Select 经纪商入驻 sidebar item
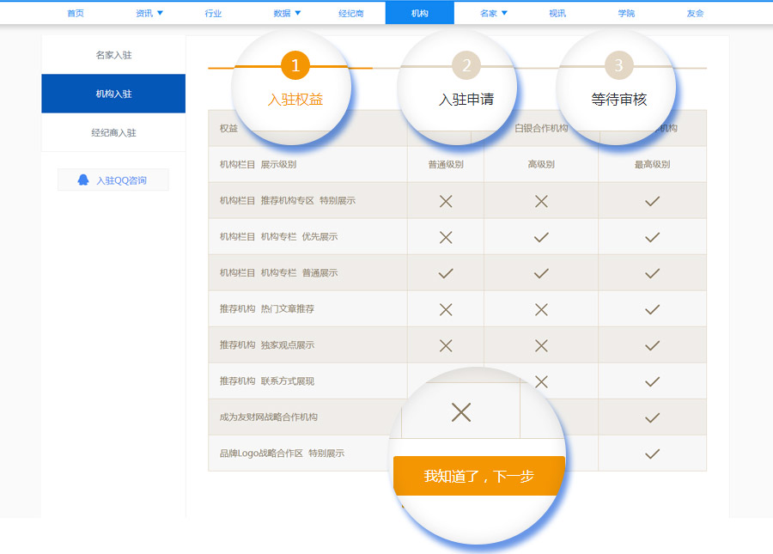773x554 pixels. (x=113, y=133)
